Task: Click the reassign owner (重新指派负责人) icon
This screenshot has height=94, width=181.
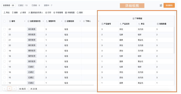Action: pyautogui.click(x=29, y=13)
